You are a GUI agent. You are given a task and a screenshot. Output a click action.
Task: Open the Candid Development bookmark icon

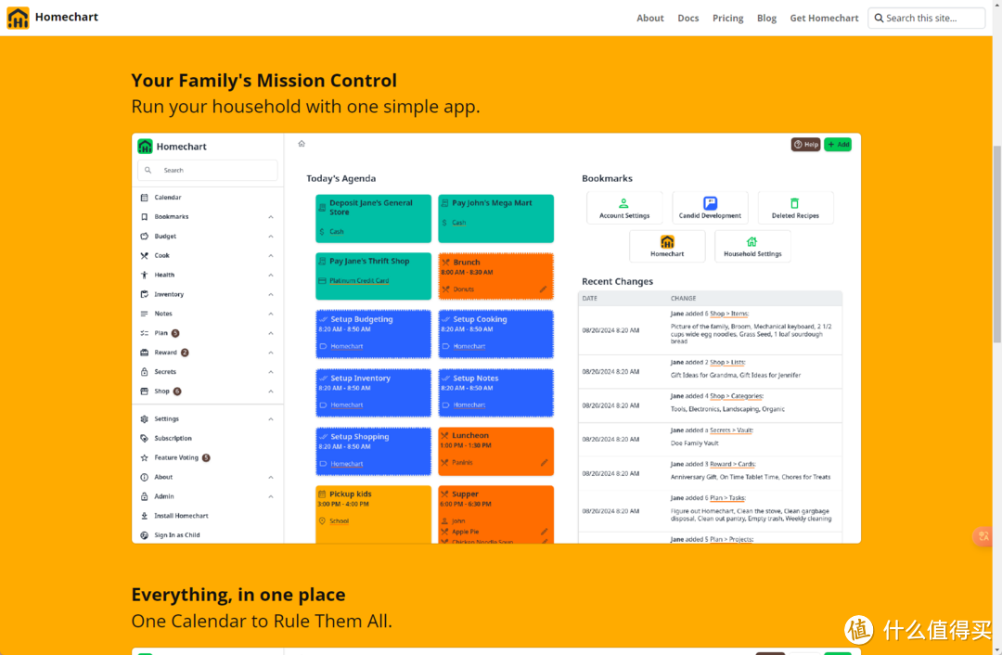(710, 203)
